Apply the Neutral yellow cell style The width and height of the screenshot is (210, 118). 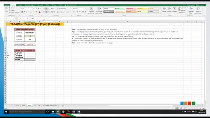pyautogui.click(x=142, y=9)
